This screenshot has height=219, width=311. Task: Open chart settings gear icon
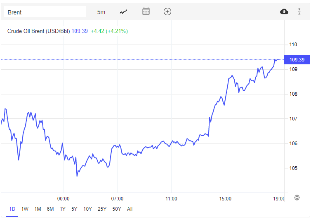[297, 198]
